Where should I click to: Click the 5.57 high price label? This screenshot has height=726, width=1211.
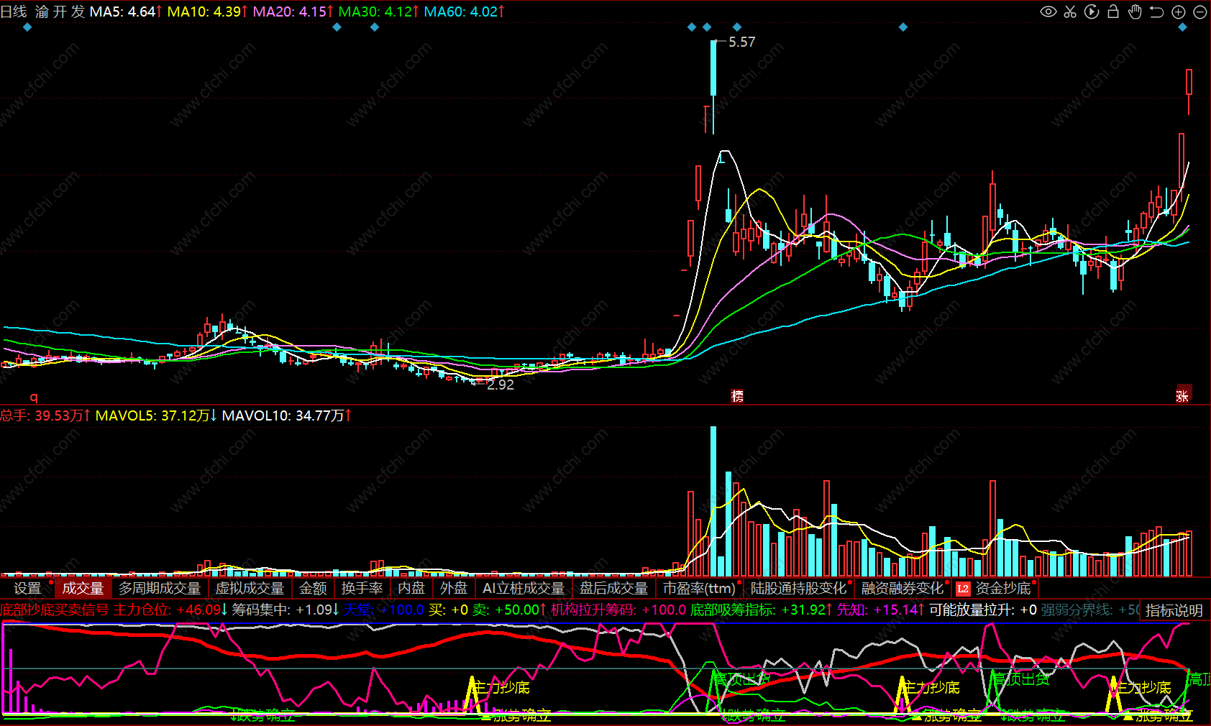(x=741, y=42)
